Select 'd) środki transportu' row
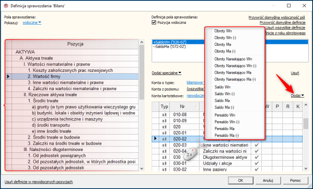 coord(75,125)
